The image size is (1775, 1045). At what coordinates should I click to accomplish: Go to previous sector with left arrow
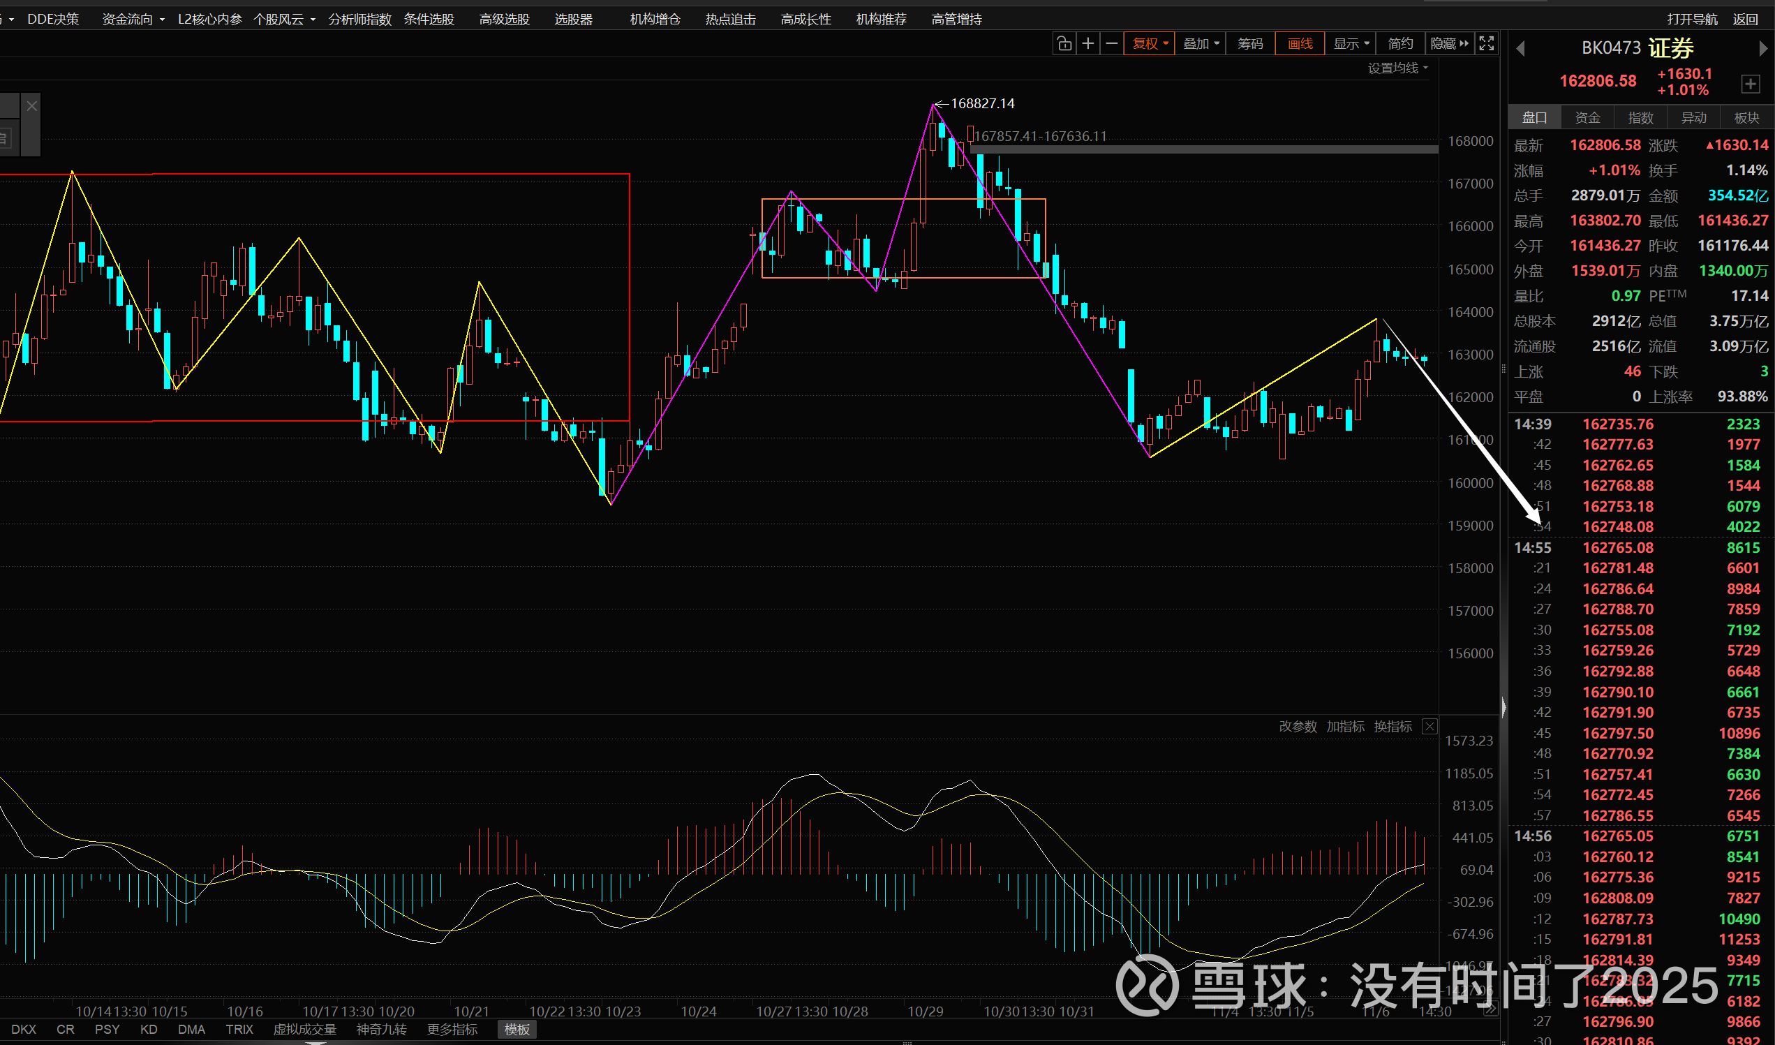click(1521, 48)
